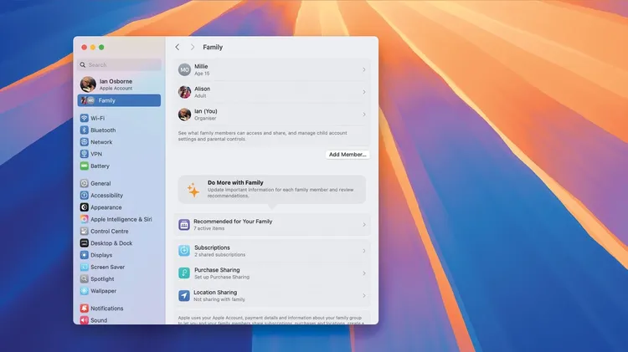Select the Spotlight icon
The width and height of the screenshot is (628, 352).
click(84, 278)
